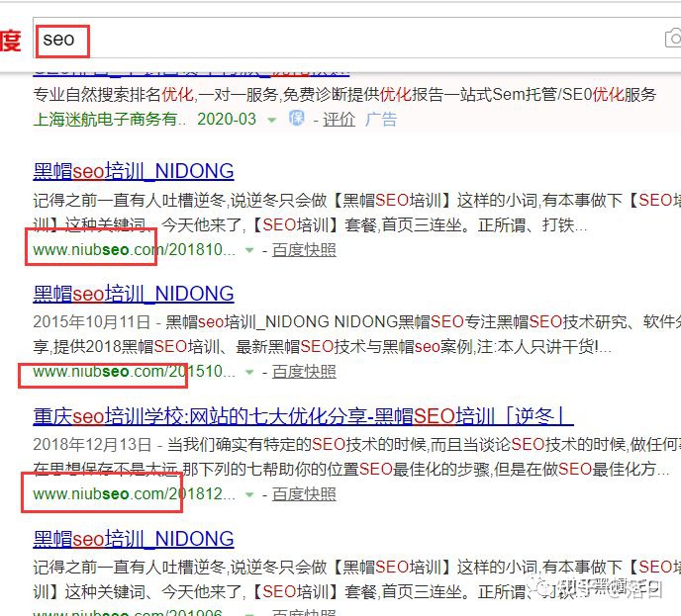Image resolution: width=681 pixels, height=616 pixels.
Task: Open 百度快照 for the 201812 result
Action: 304,494
